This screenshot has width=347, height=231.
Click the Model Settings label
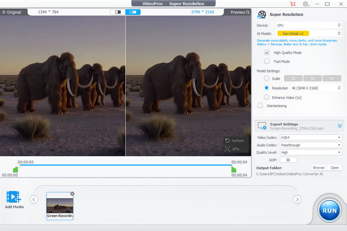pyautogui.click(x=268, y=71)
